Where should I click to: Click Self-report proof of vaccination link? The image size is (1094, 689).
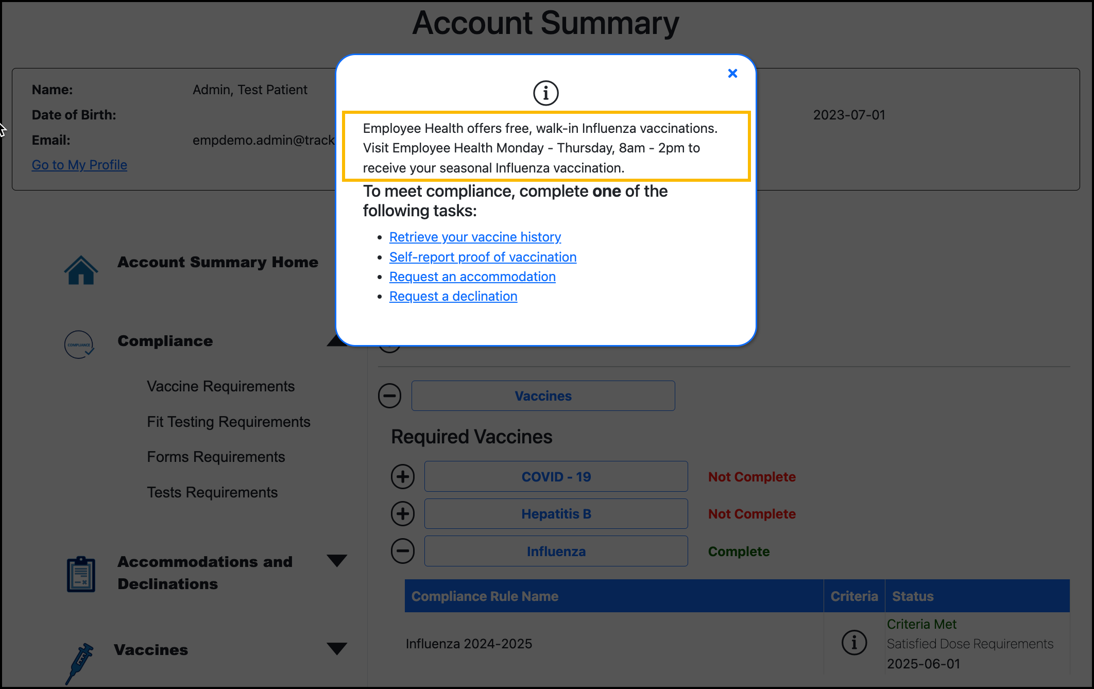pyautogui.click(x=482, y=256)
